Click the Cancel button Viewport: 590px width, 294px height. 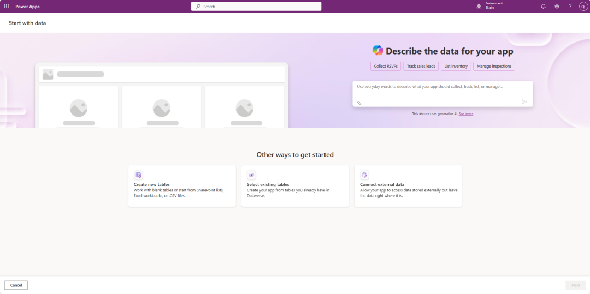(x=16, y=285)
